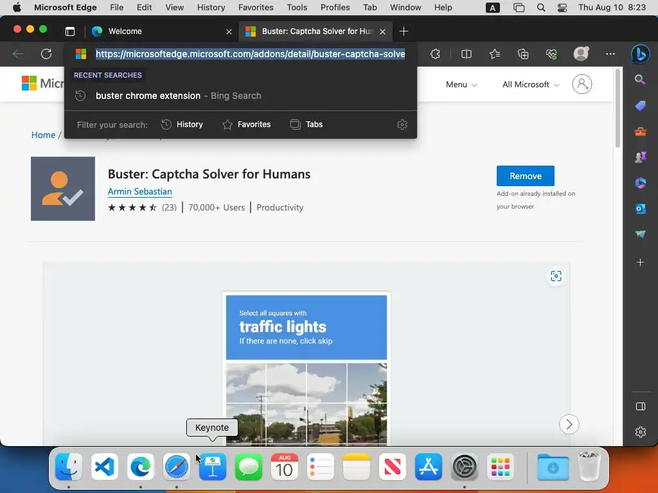The width and height of the screenshot is (658, 493).
Task: Filter address bar search by History
Action: click(182, 125)
